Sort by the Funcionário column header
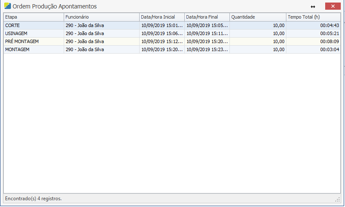Viewport: 345px width, 207px height. pyautogui.click(x=101, y=17)
